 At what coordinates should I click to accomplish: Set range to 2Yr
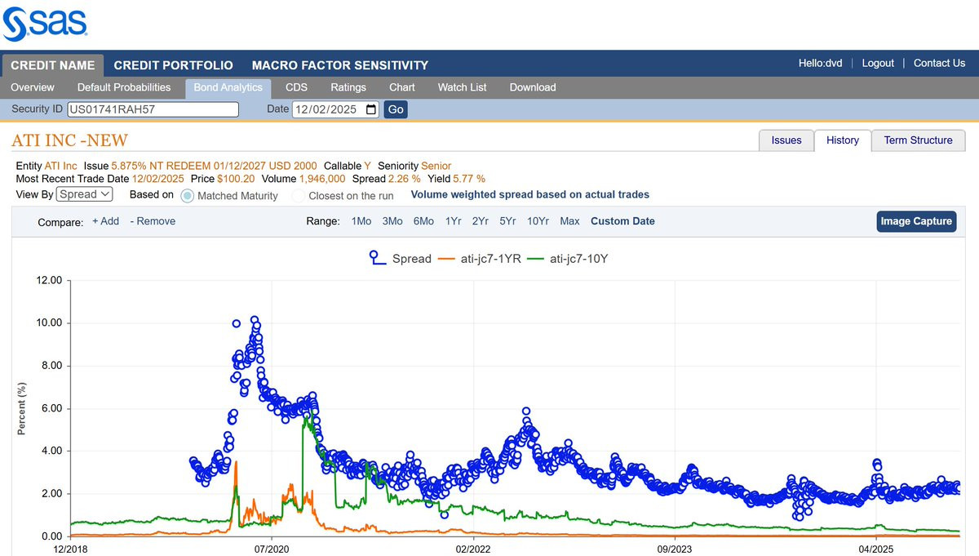coord(481,221)
